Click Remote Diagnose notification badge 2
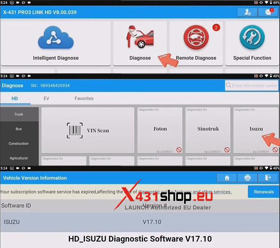Image resolution: width=280 pixels, height=248 pixels. click(x=216, y=28)
